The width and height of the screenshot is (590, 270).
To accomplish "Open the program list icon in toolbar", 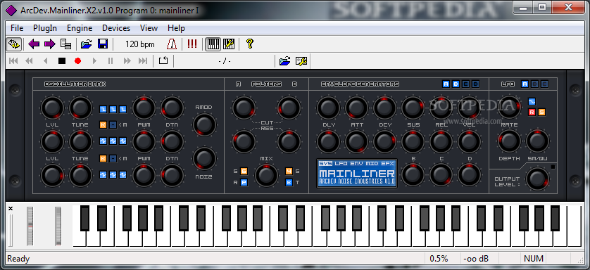I will 66,44.
